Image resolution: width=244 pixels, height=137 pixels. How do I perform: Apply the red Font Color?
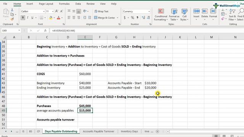point(58,18)
